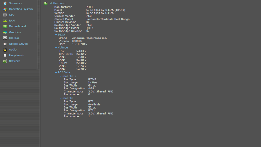Viewport: 261px width, 147px height.
Task: Click the BIOS heading label
Action: click(61, 34)
